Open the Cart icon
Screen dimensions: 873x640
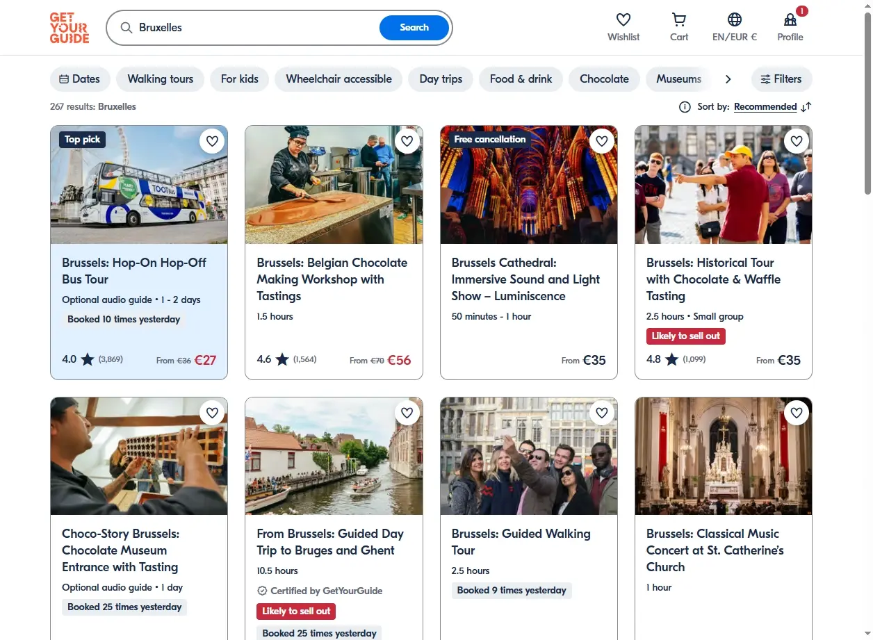(679, 19)
